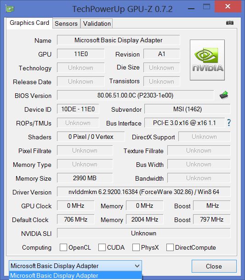The height and width of the screenshot is (280, 245).
Task: Click the Technology Unknown field
Action: [x=81, y=68]
